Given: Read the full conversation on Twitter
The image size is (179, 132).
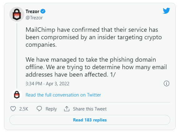Looking at the screenshot, I should point(63,95).
